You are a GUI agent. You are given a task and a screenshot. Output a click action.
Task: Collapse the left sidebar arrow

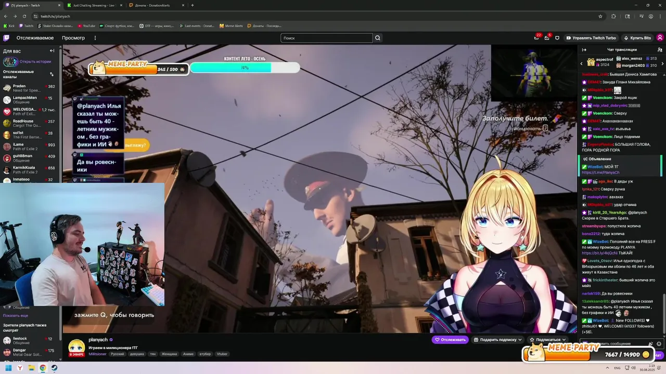(x=52, y=50)
